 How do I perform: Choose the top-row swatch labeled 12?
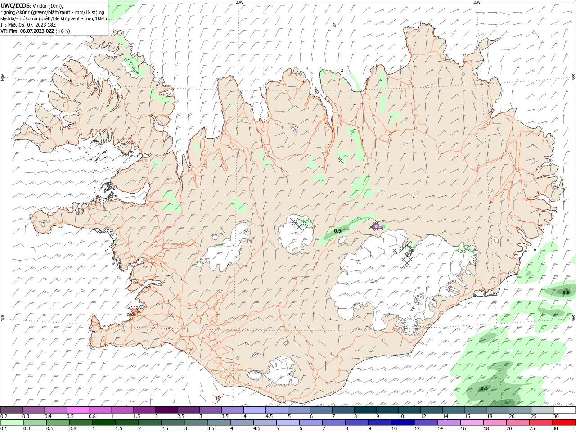pos(432,409)
